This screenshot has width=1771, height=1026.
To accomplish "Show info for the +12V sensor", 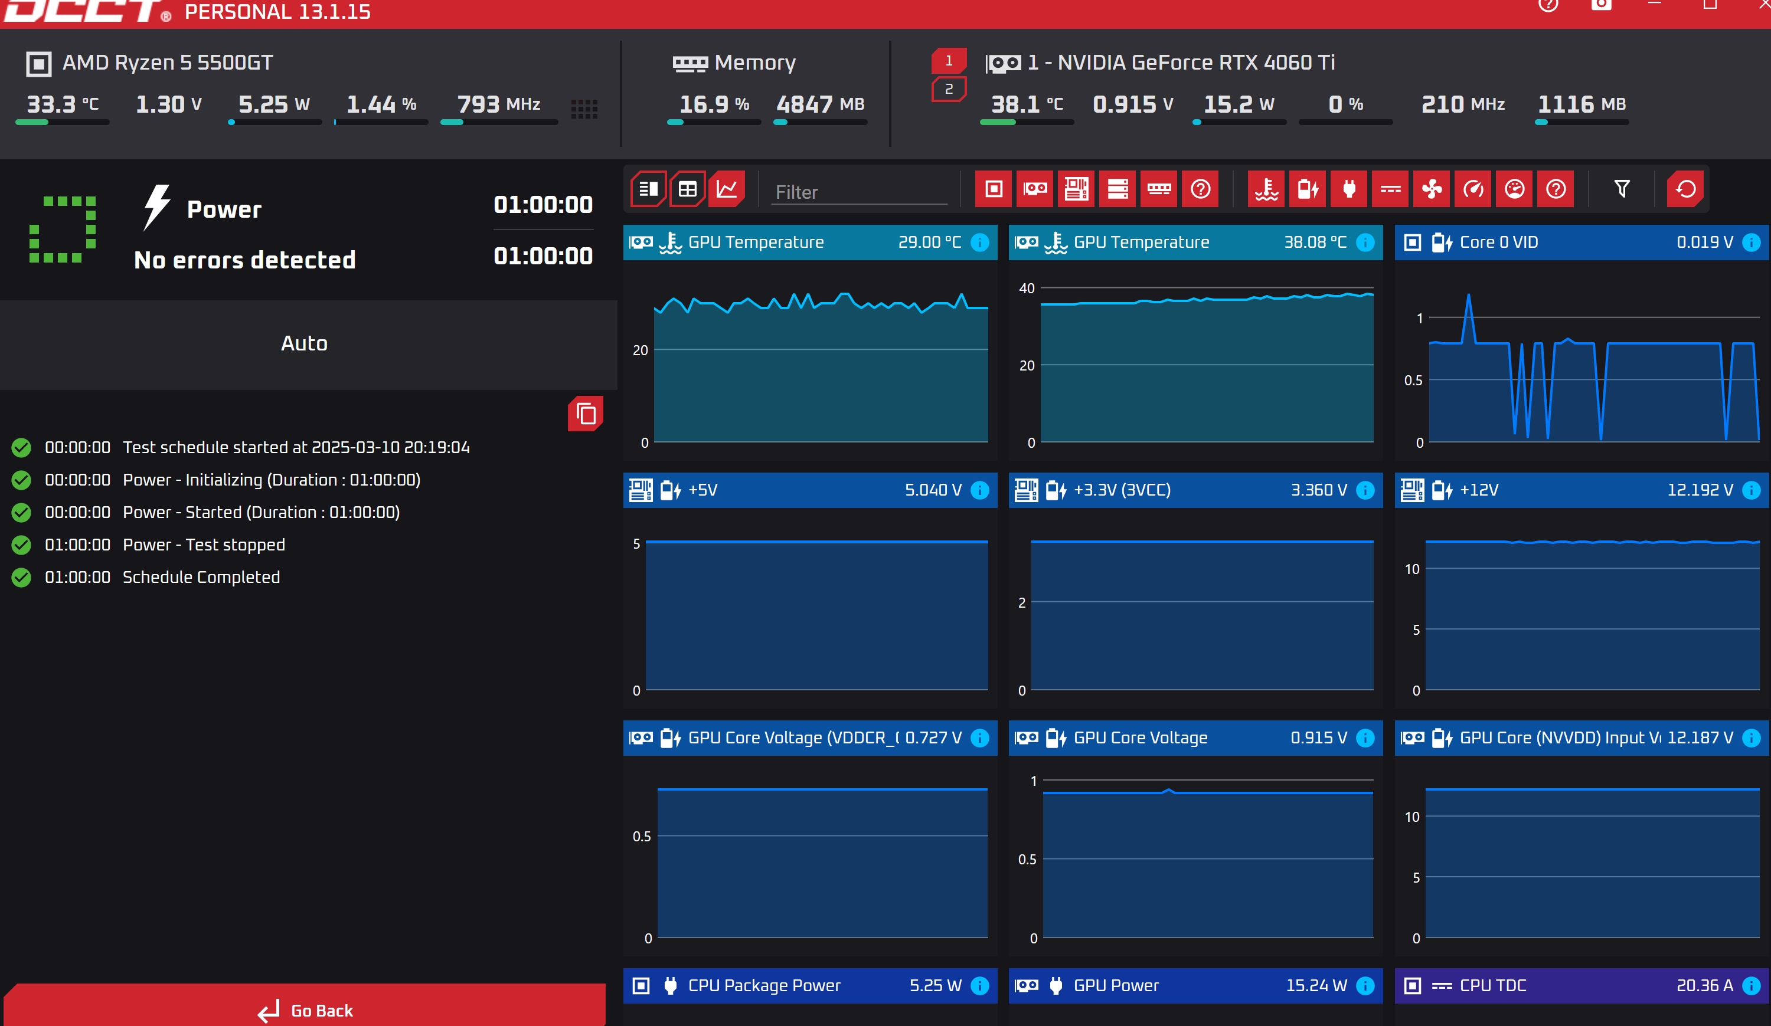I will (1752, 490).
